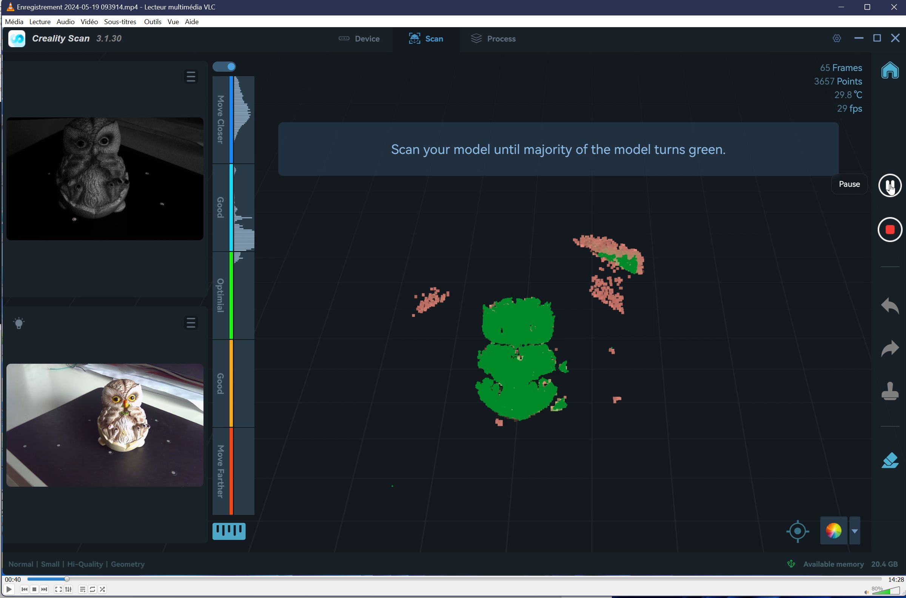Click the color owl camera preview
906x598 pixels.
(x=105, y=425)
